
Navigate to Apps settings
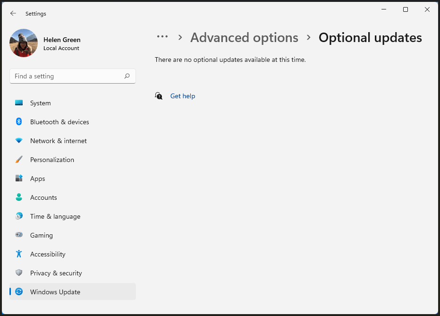click(73, 179)
